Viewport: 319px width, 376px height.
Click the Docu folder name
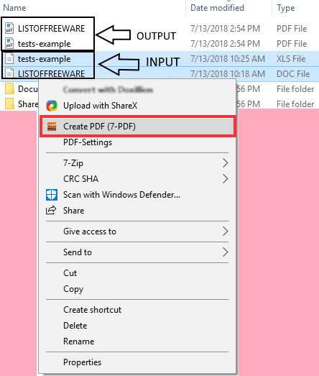(x=28, y=89)
